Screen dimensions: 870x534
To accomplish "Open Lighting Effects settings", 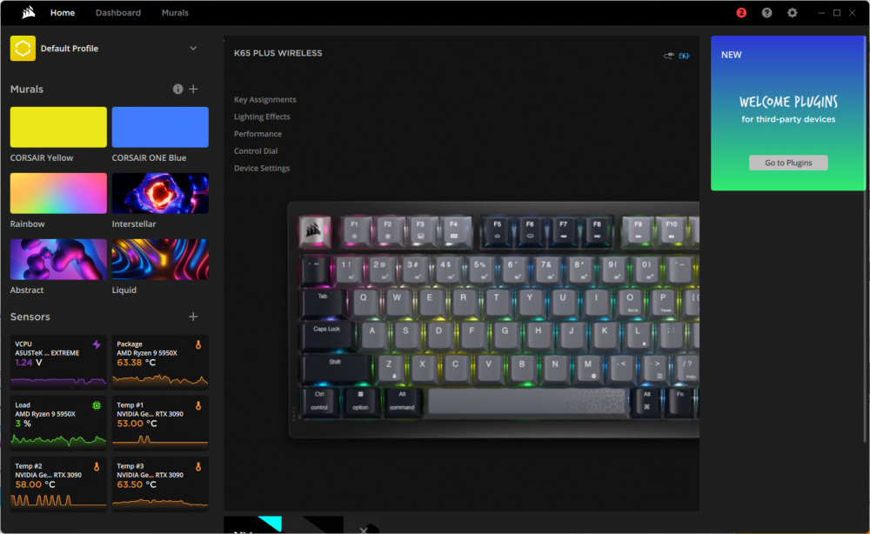I will (x=262, y=117).
